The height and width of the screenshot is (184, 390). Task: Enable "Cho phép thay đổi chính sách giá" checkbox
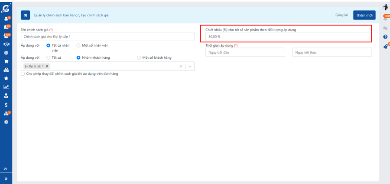point(23,74)
